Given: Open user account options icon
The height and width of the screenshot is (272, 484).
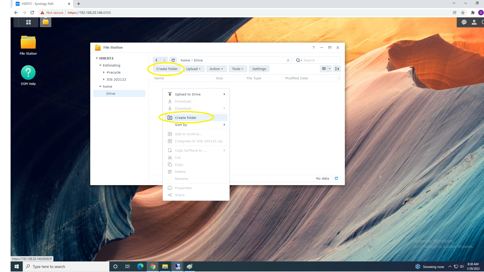Looking at the screenshot, I should pyautogui.click(x=474, y=22).
